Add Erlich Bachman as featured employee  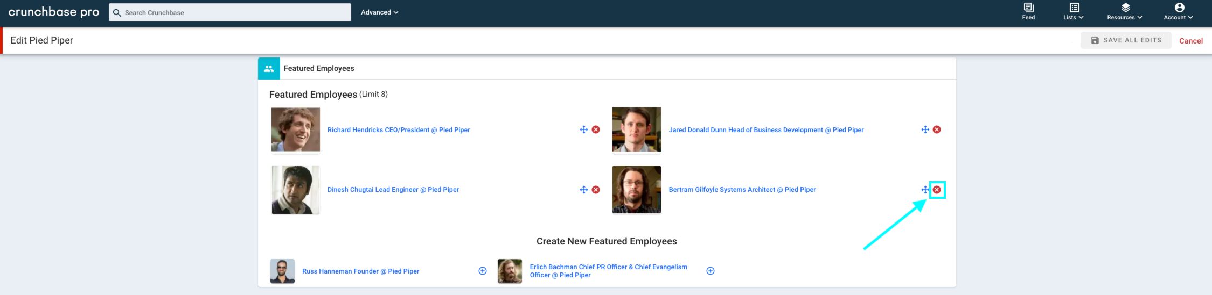pyautogui.click(x=711, y=271)
